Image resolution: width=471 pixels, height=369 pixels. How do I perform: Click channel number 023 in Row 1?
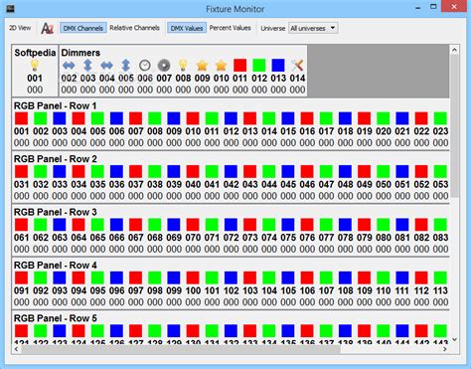tap(440, 131)
